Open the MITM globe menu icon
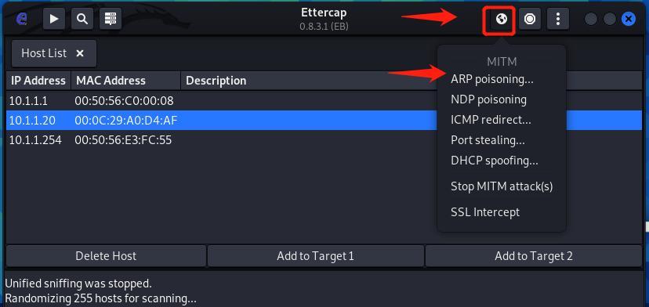The image size is (649, 307). point(501,19)
